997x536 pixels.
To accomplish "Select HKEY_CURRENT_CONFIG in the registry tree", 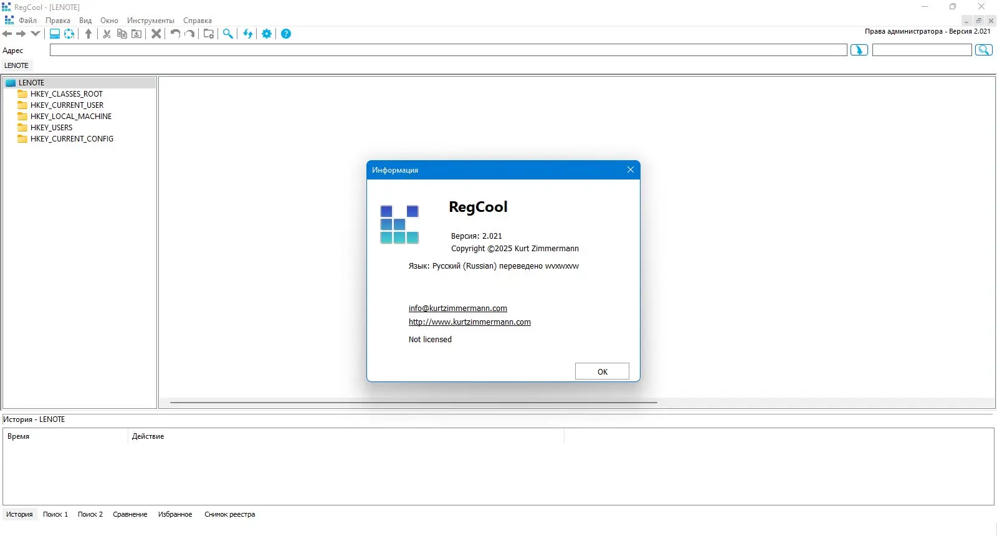I will pos(72,139).
